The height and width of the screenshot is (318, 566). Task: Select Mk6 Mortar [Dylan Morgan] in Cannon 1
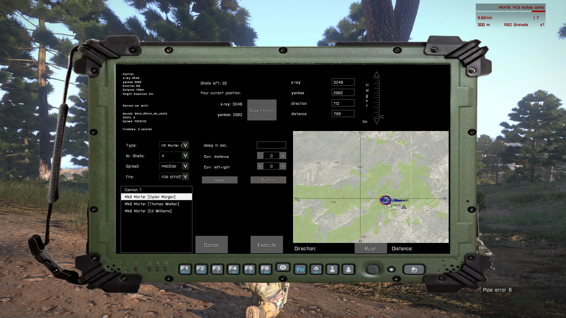point(150,197)
